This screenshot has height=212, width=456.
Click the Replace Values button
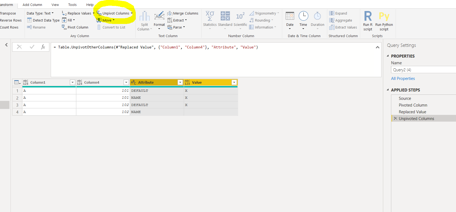[78, 13]
